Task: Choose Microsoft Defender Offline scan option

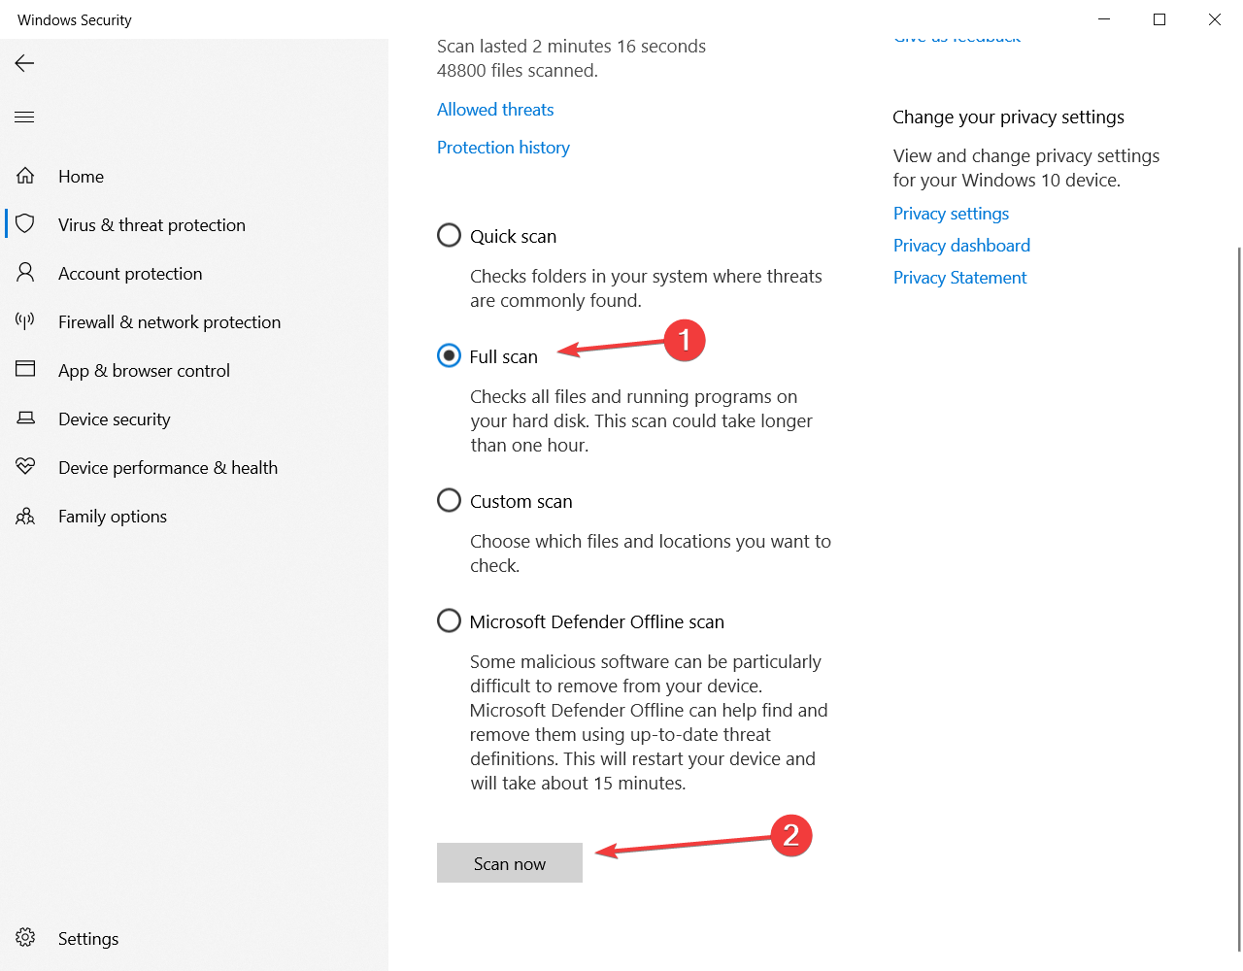Action: point(449,621)
